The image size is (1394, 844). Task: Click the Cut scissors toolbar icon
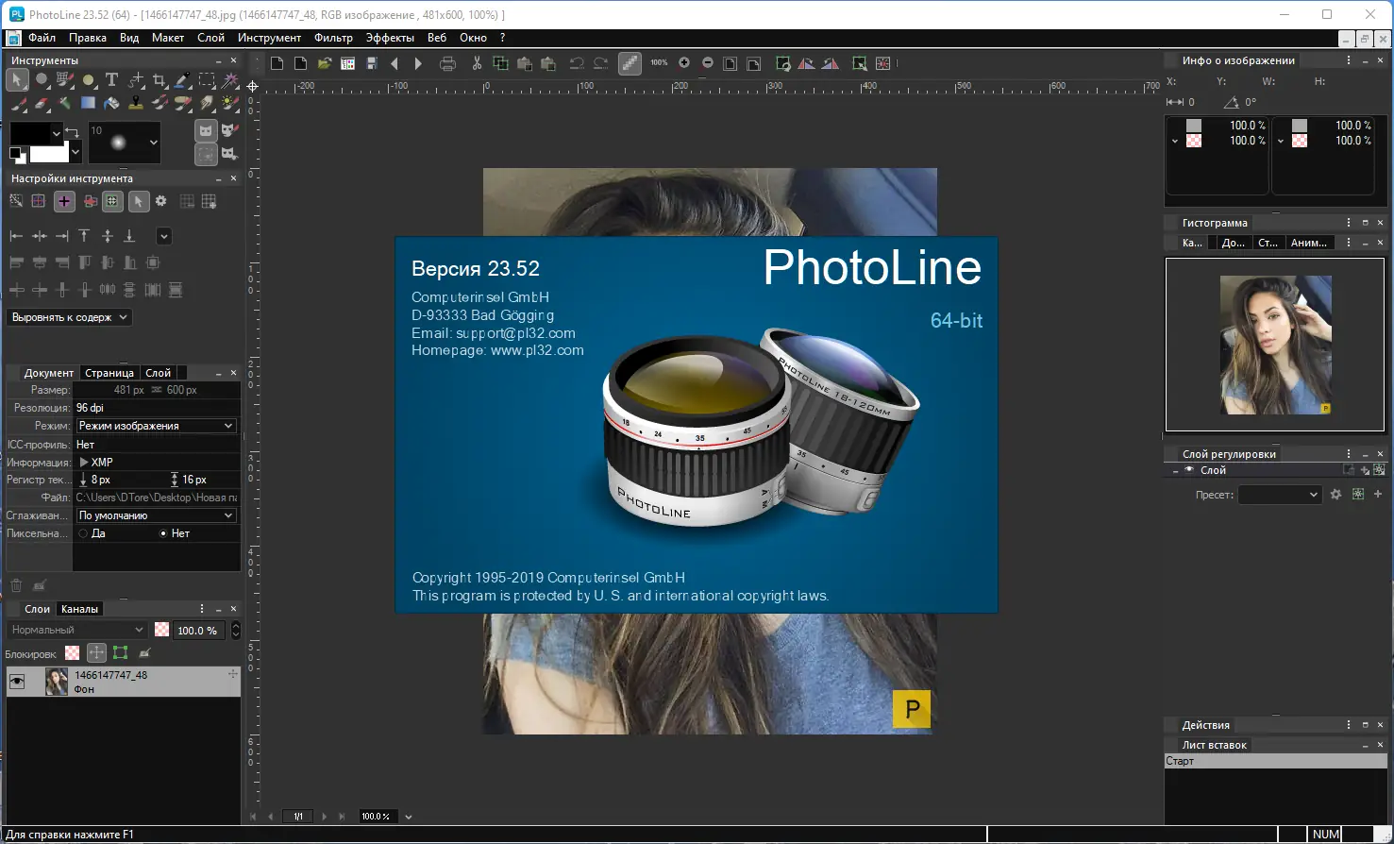tap(477, 63)
